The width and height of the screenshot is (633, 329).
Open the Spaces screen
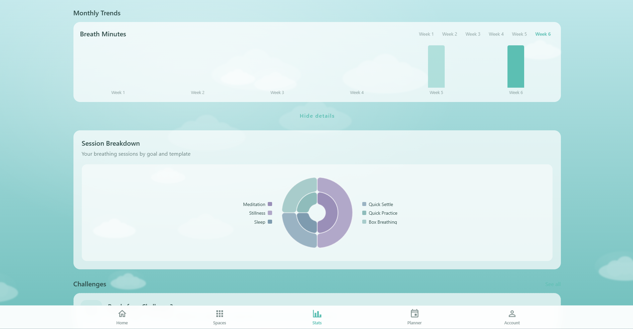pos(219,317)
